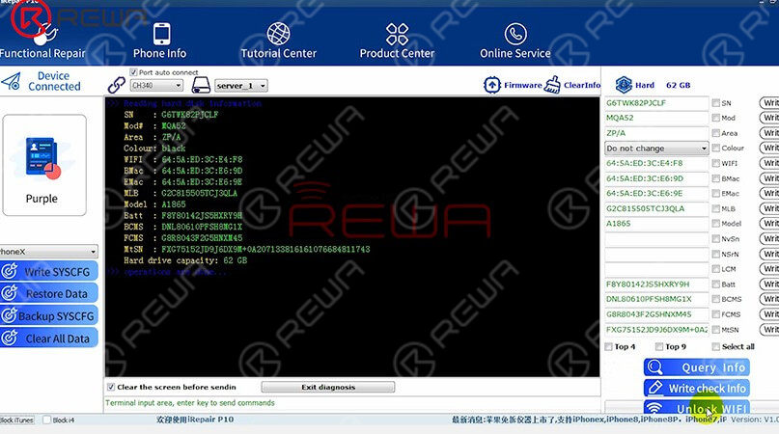Image resolution: width=779 pixels, height=434 pixels.
Task: Check the Mod checkbox
Action: (716, 118)
